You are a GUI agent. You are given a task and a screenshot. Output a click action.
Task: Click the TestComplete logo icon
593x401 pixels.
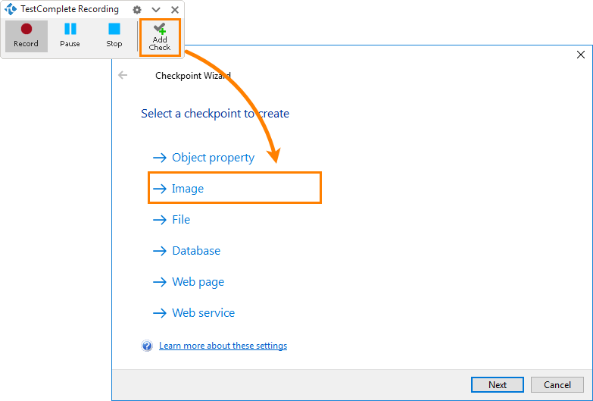(x=11, y=9)
